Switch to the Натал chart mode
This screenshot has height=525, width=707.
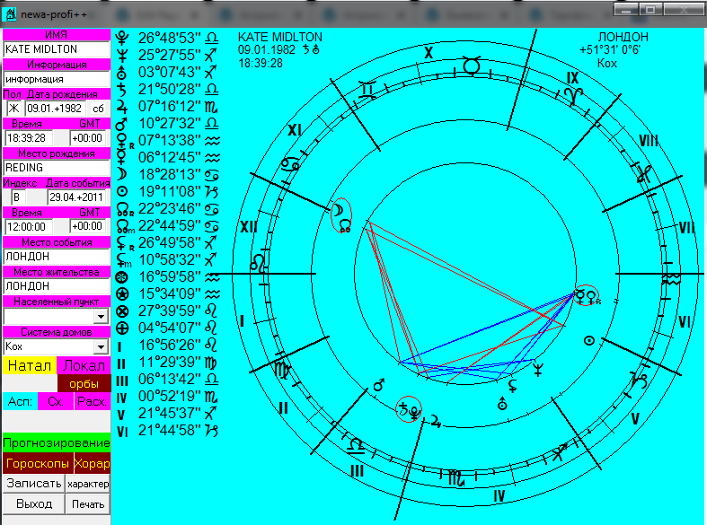point(29,366)
